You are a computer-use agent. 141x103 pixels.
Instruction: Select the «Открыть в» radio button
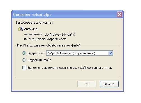click(x=24, y=53)
